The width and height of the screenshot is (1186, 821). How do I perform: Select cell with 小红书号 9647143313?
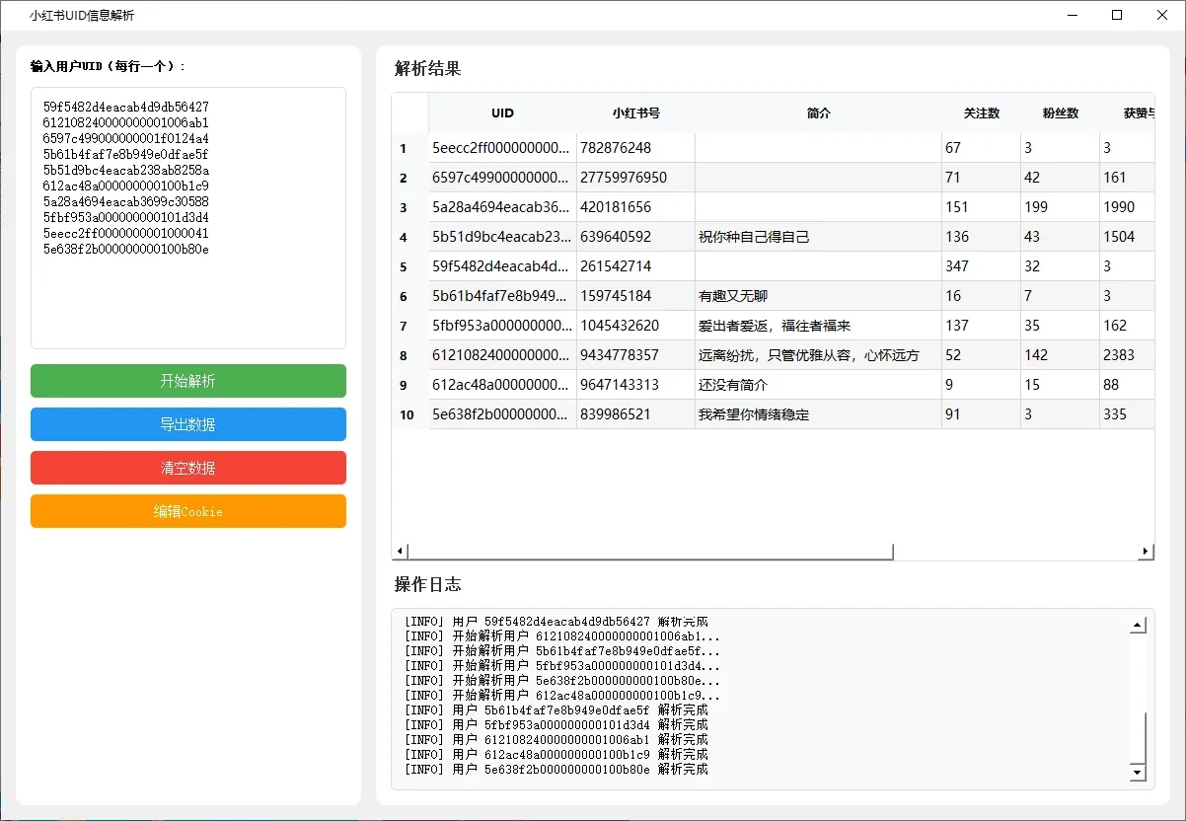636,385
